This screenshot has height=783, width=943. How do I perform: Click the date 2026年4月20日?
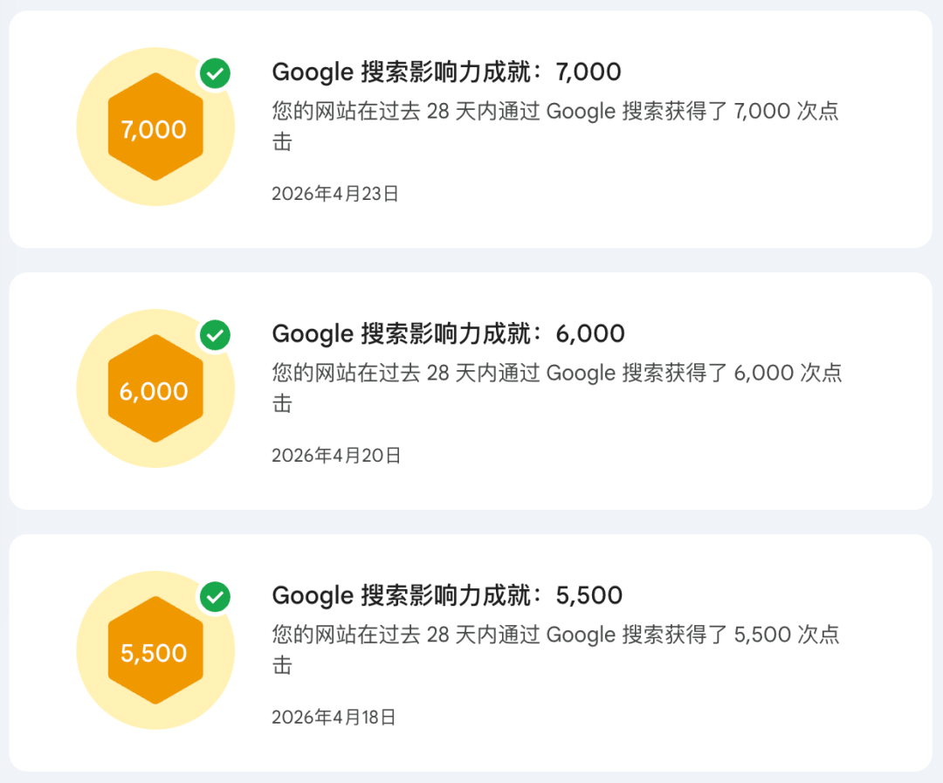click(336, 456)
